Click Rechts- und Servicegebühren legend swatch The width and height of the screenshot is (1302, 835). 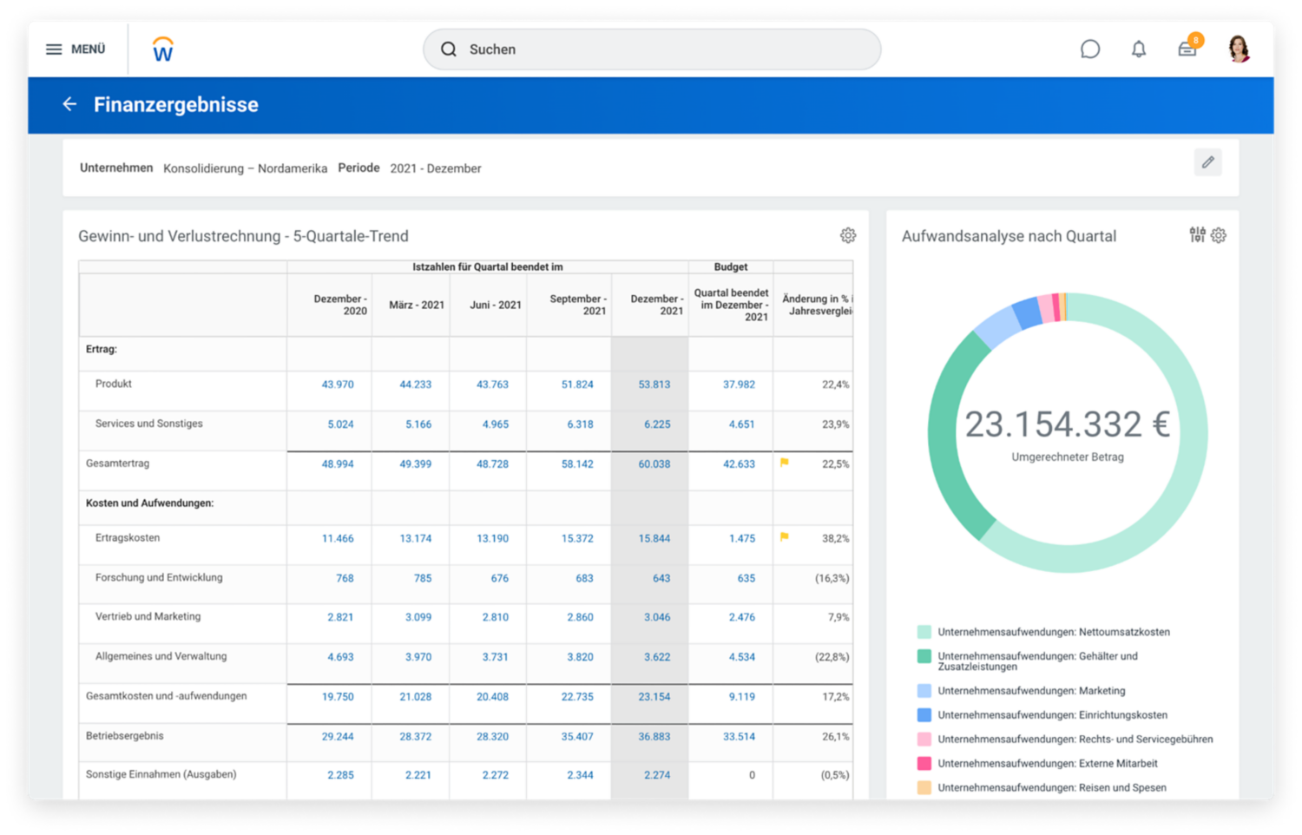click(x=924, y=740)
